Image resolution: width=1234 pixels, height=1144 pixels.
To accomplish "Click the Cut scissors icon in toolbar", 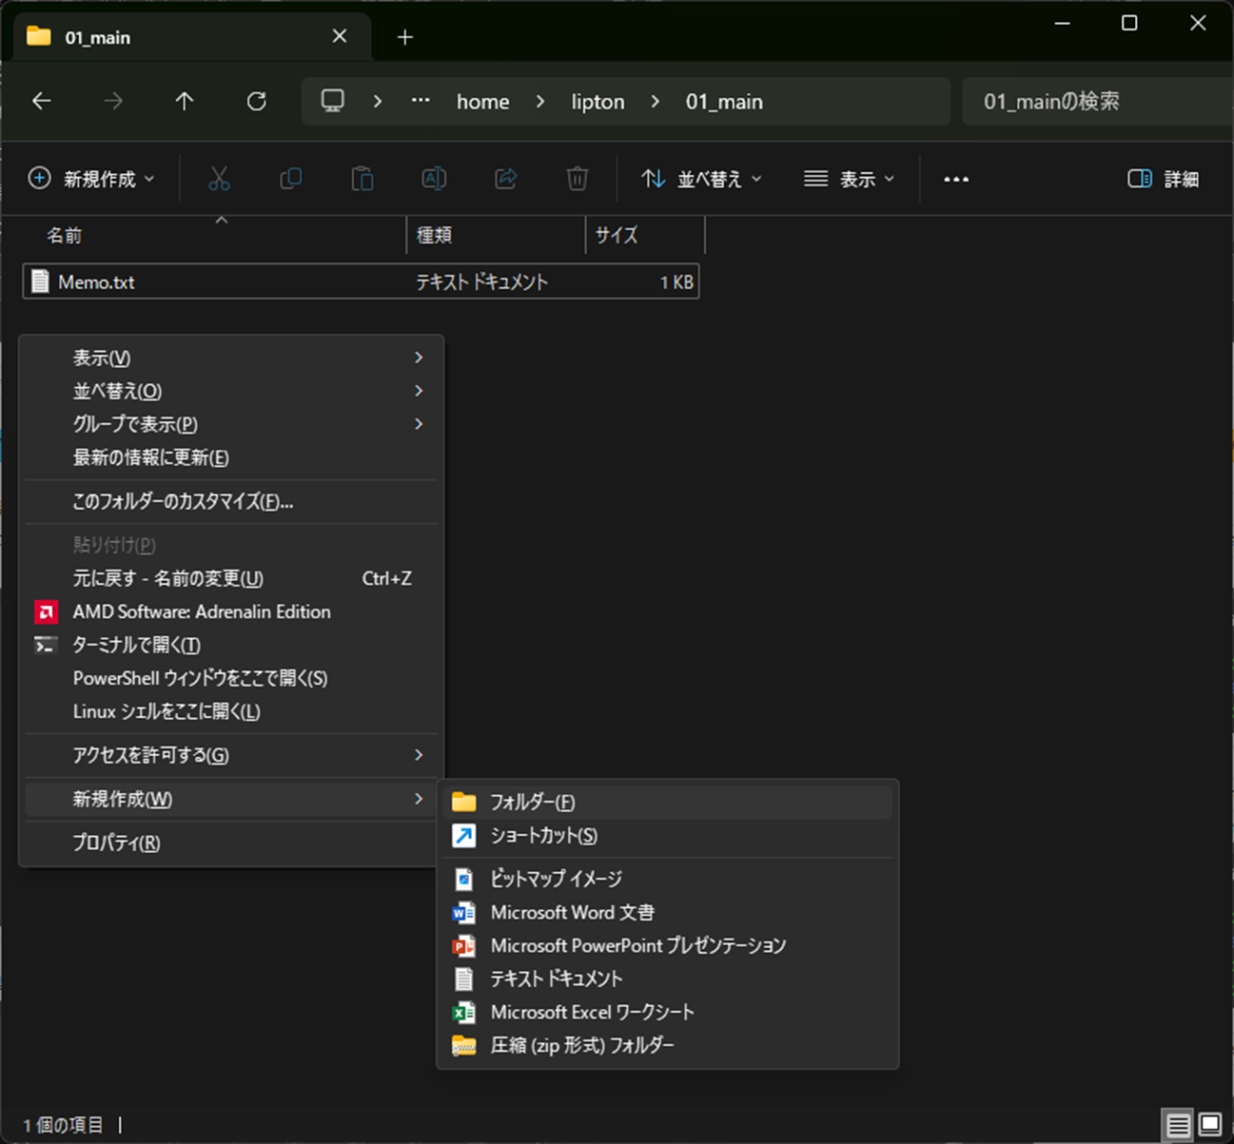I will 219,179.
